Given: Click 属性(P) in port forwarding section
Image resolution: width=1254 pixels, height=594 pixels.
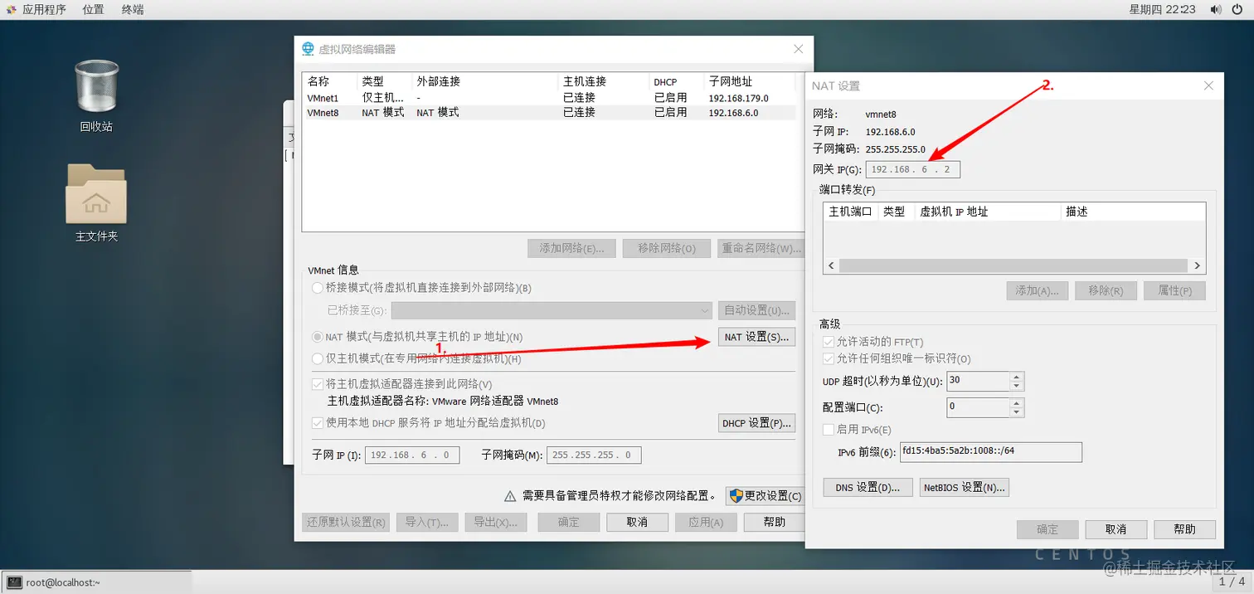Looking at the screenshot, I should (x=1174, y=290).
